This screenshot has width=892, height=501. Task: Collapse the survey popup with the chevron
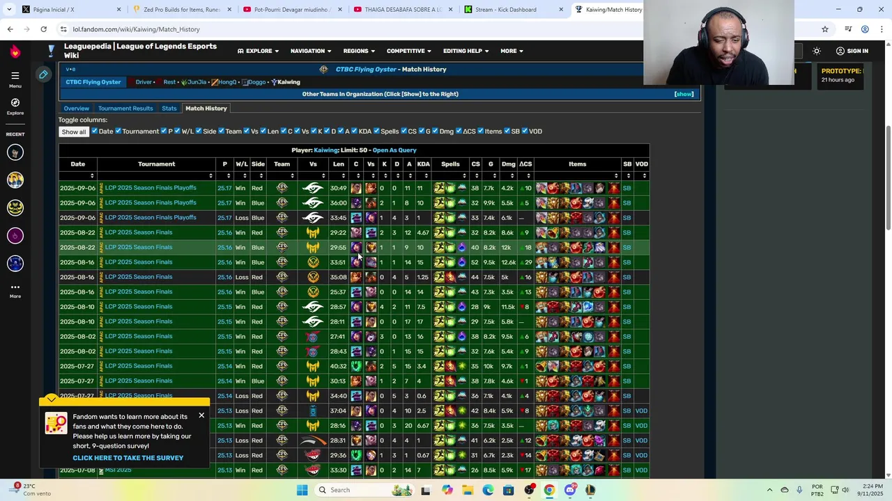(52, 399)
